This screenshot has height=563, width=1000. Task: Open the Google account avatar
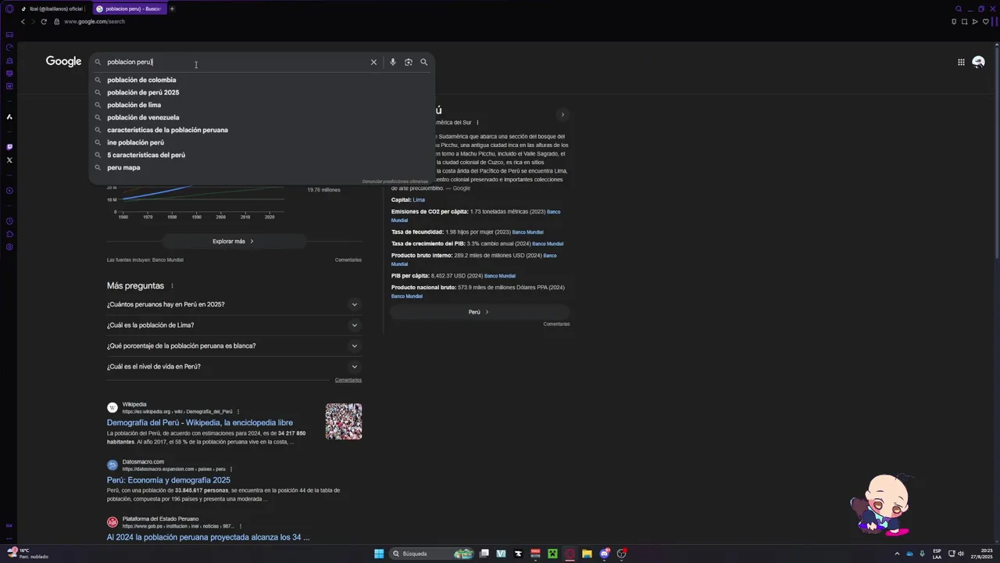click(x=978, y=62)
